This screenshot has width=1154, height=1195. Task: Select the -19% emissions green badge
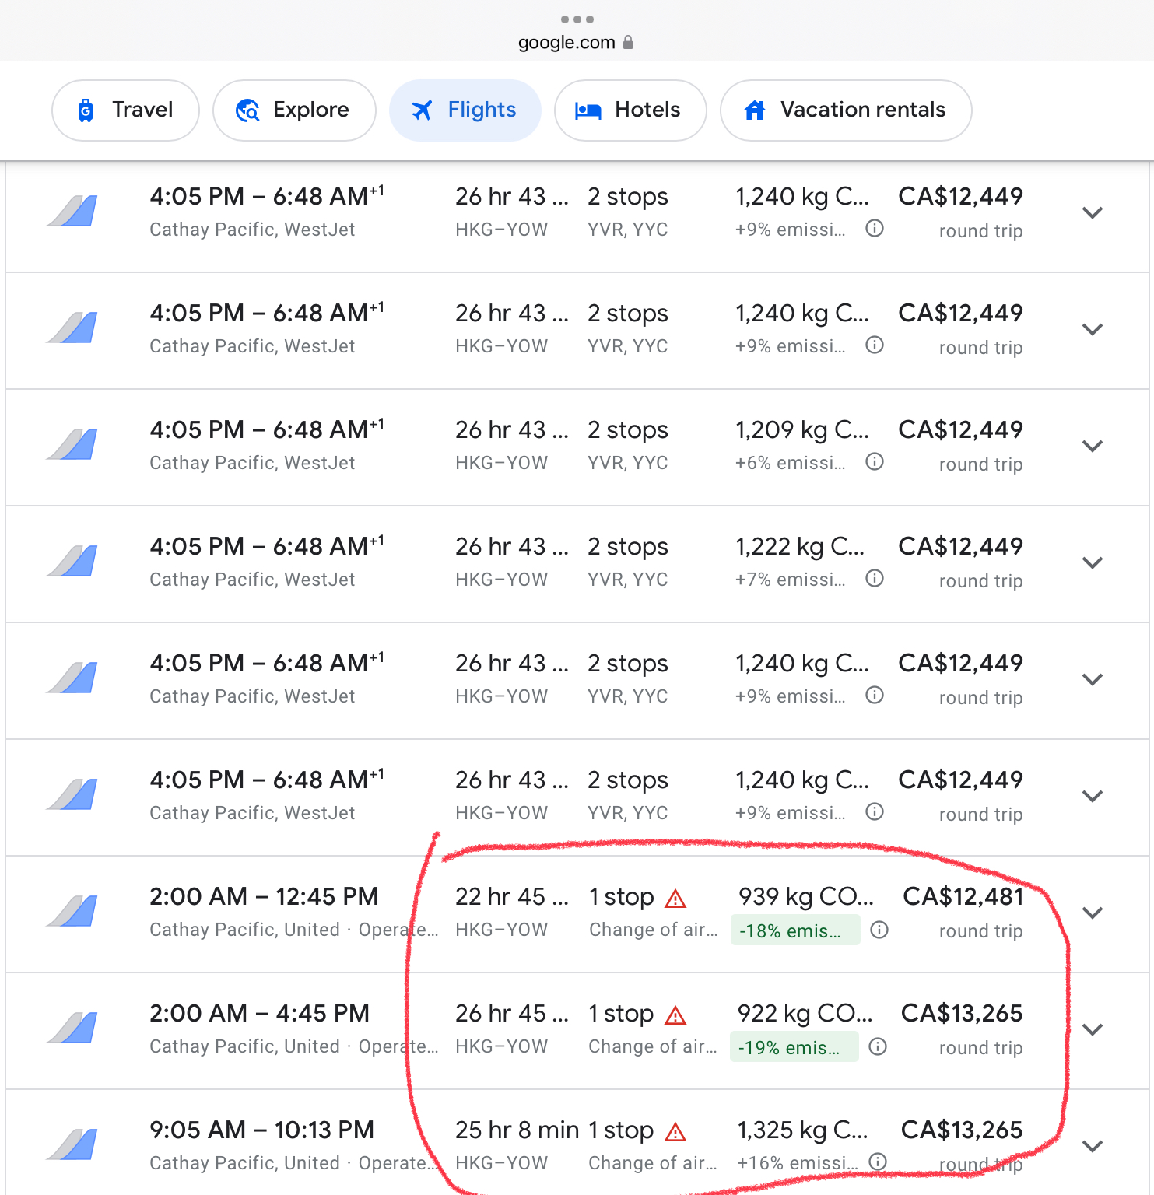point(794,1047)
